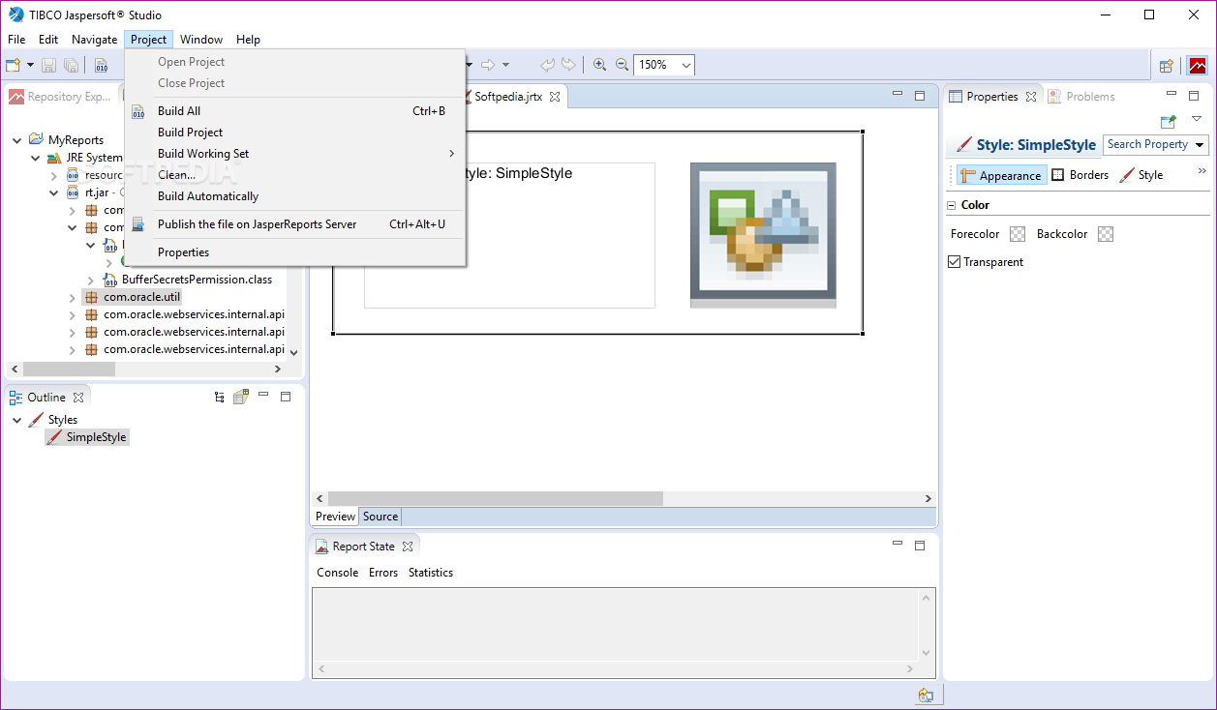The height and width of the screenshot is (710, 1217).
Task: Open the Window menu
Action: click(201, 40)
